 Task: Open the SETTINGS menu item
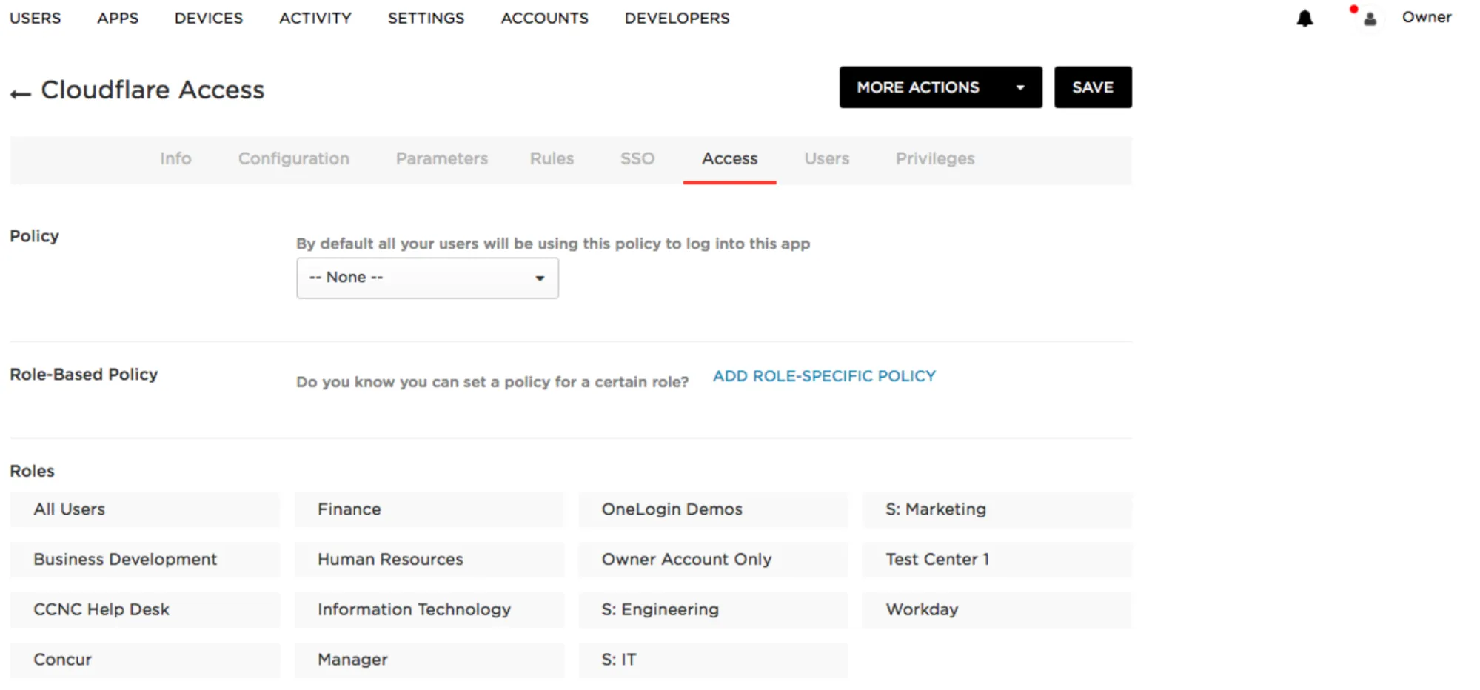pyautogui.click(x=426, y=18)
